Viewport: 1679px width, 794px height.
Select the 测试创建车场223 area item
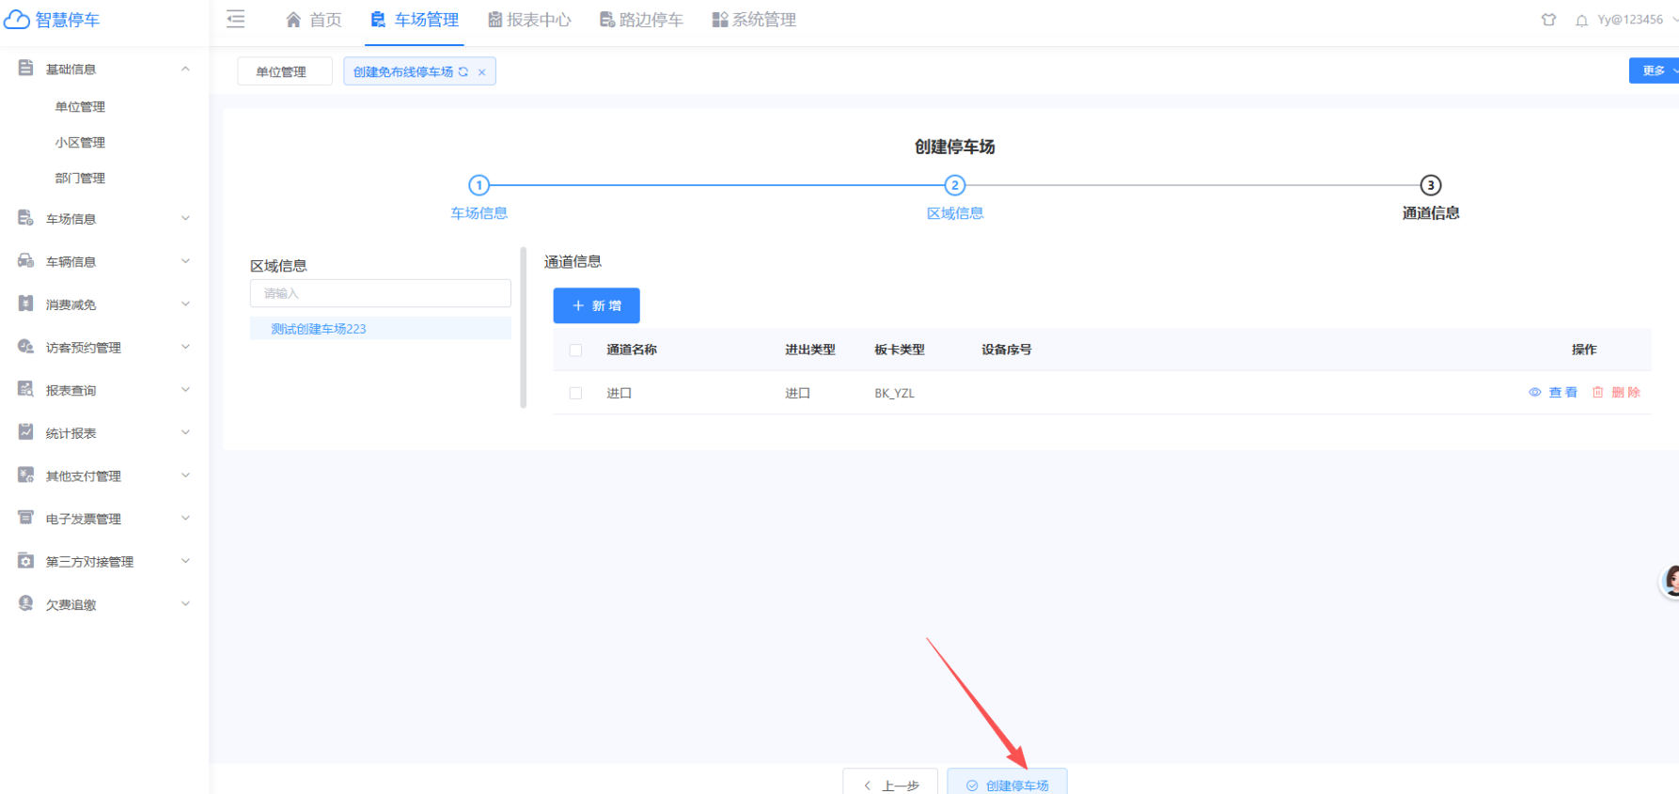381,328
